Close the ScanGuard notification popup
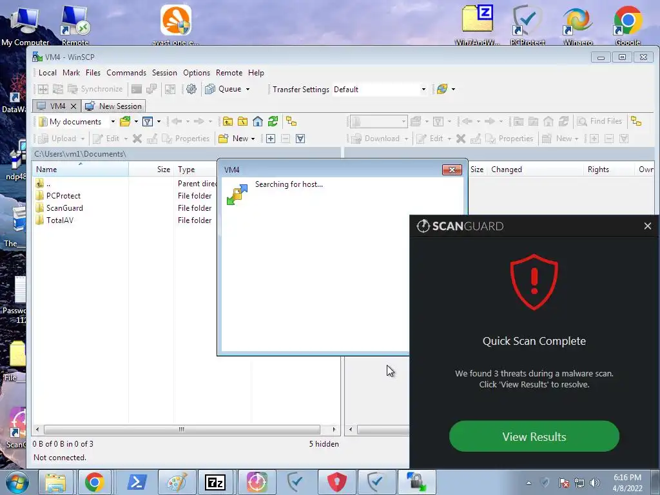 tap(647, 226)
